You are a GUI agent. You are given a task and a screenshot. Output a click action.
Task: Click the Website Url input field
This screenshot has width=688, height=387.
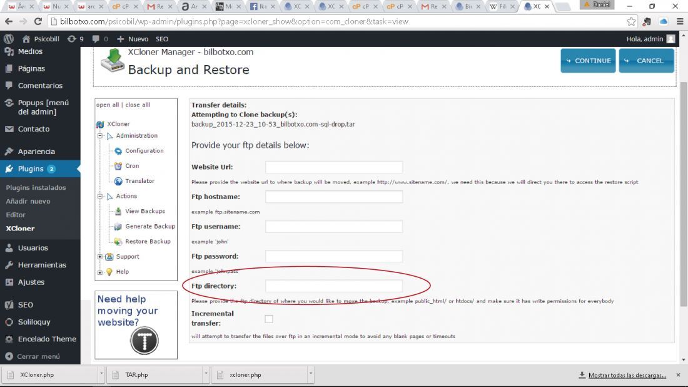point(334,167)
